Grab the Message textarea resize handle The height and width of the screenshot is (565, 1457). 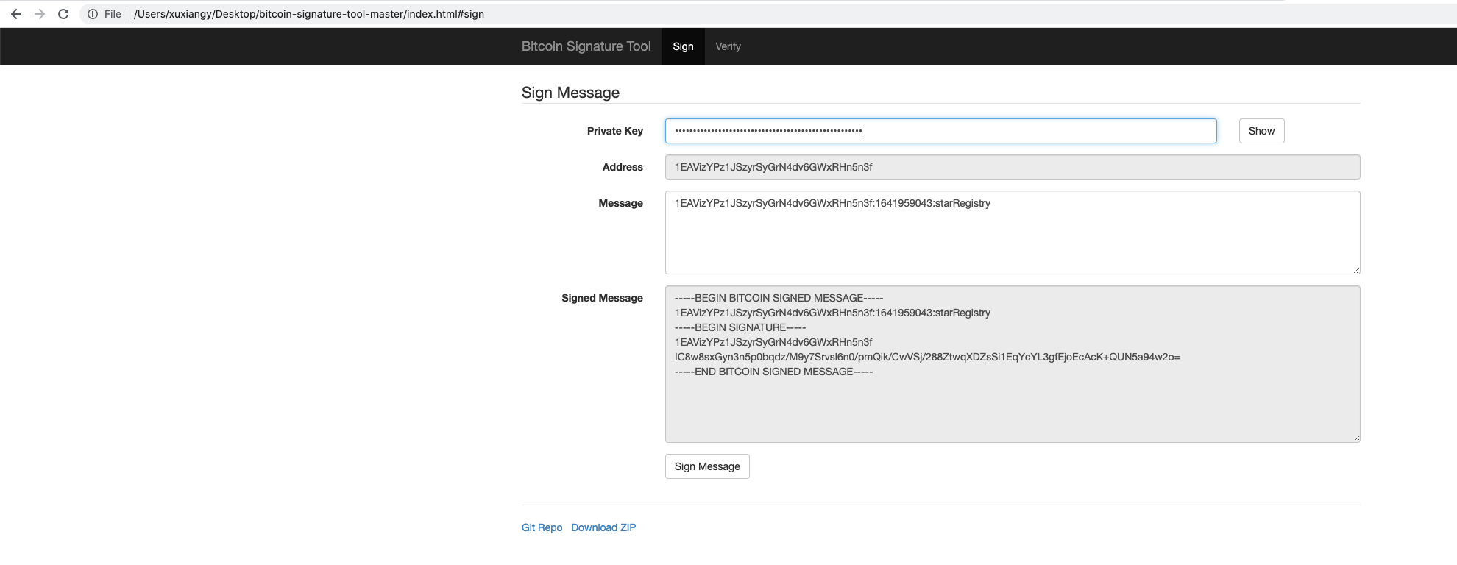1355,270
